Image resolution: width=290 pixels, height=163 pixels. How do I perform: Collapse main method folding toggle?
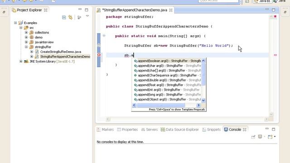104,35
